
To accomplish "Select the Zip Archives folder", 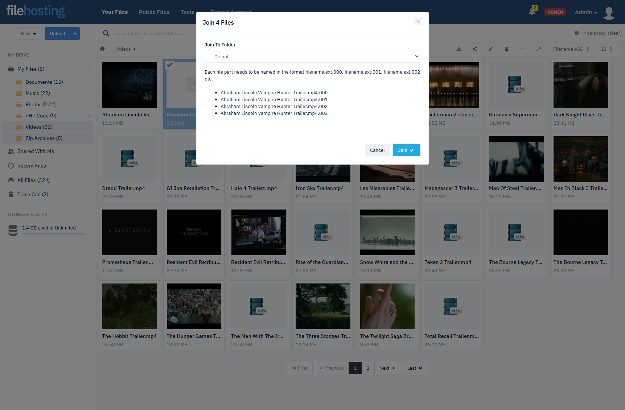I will [44, 138].
